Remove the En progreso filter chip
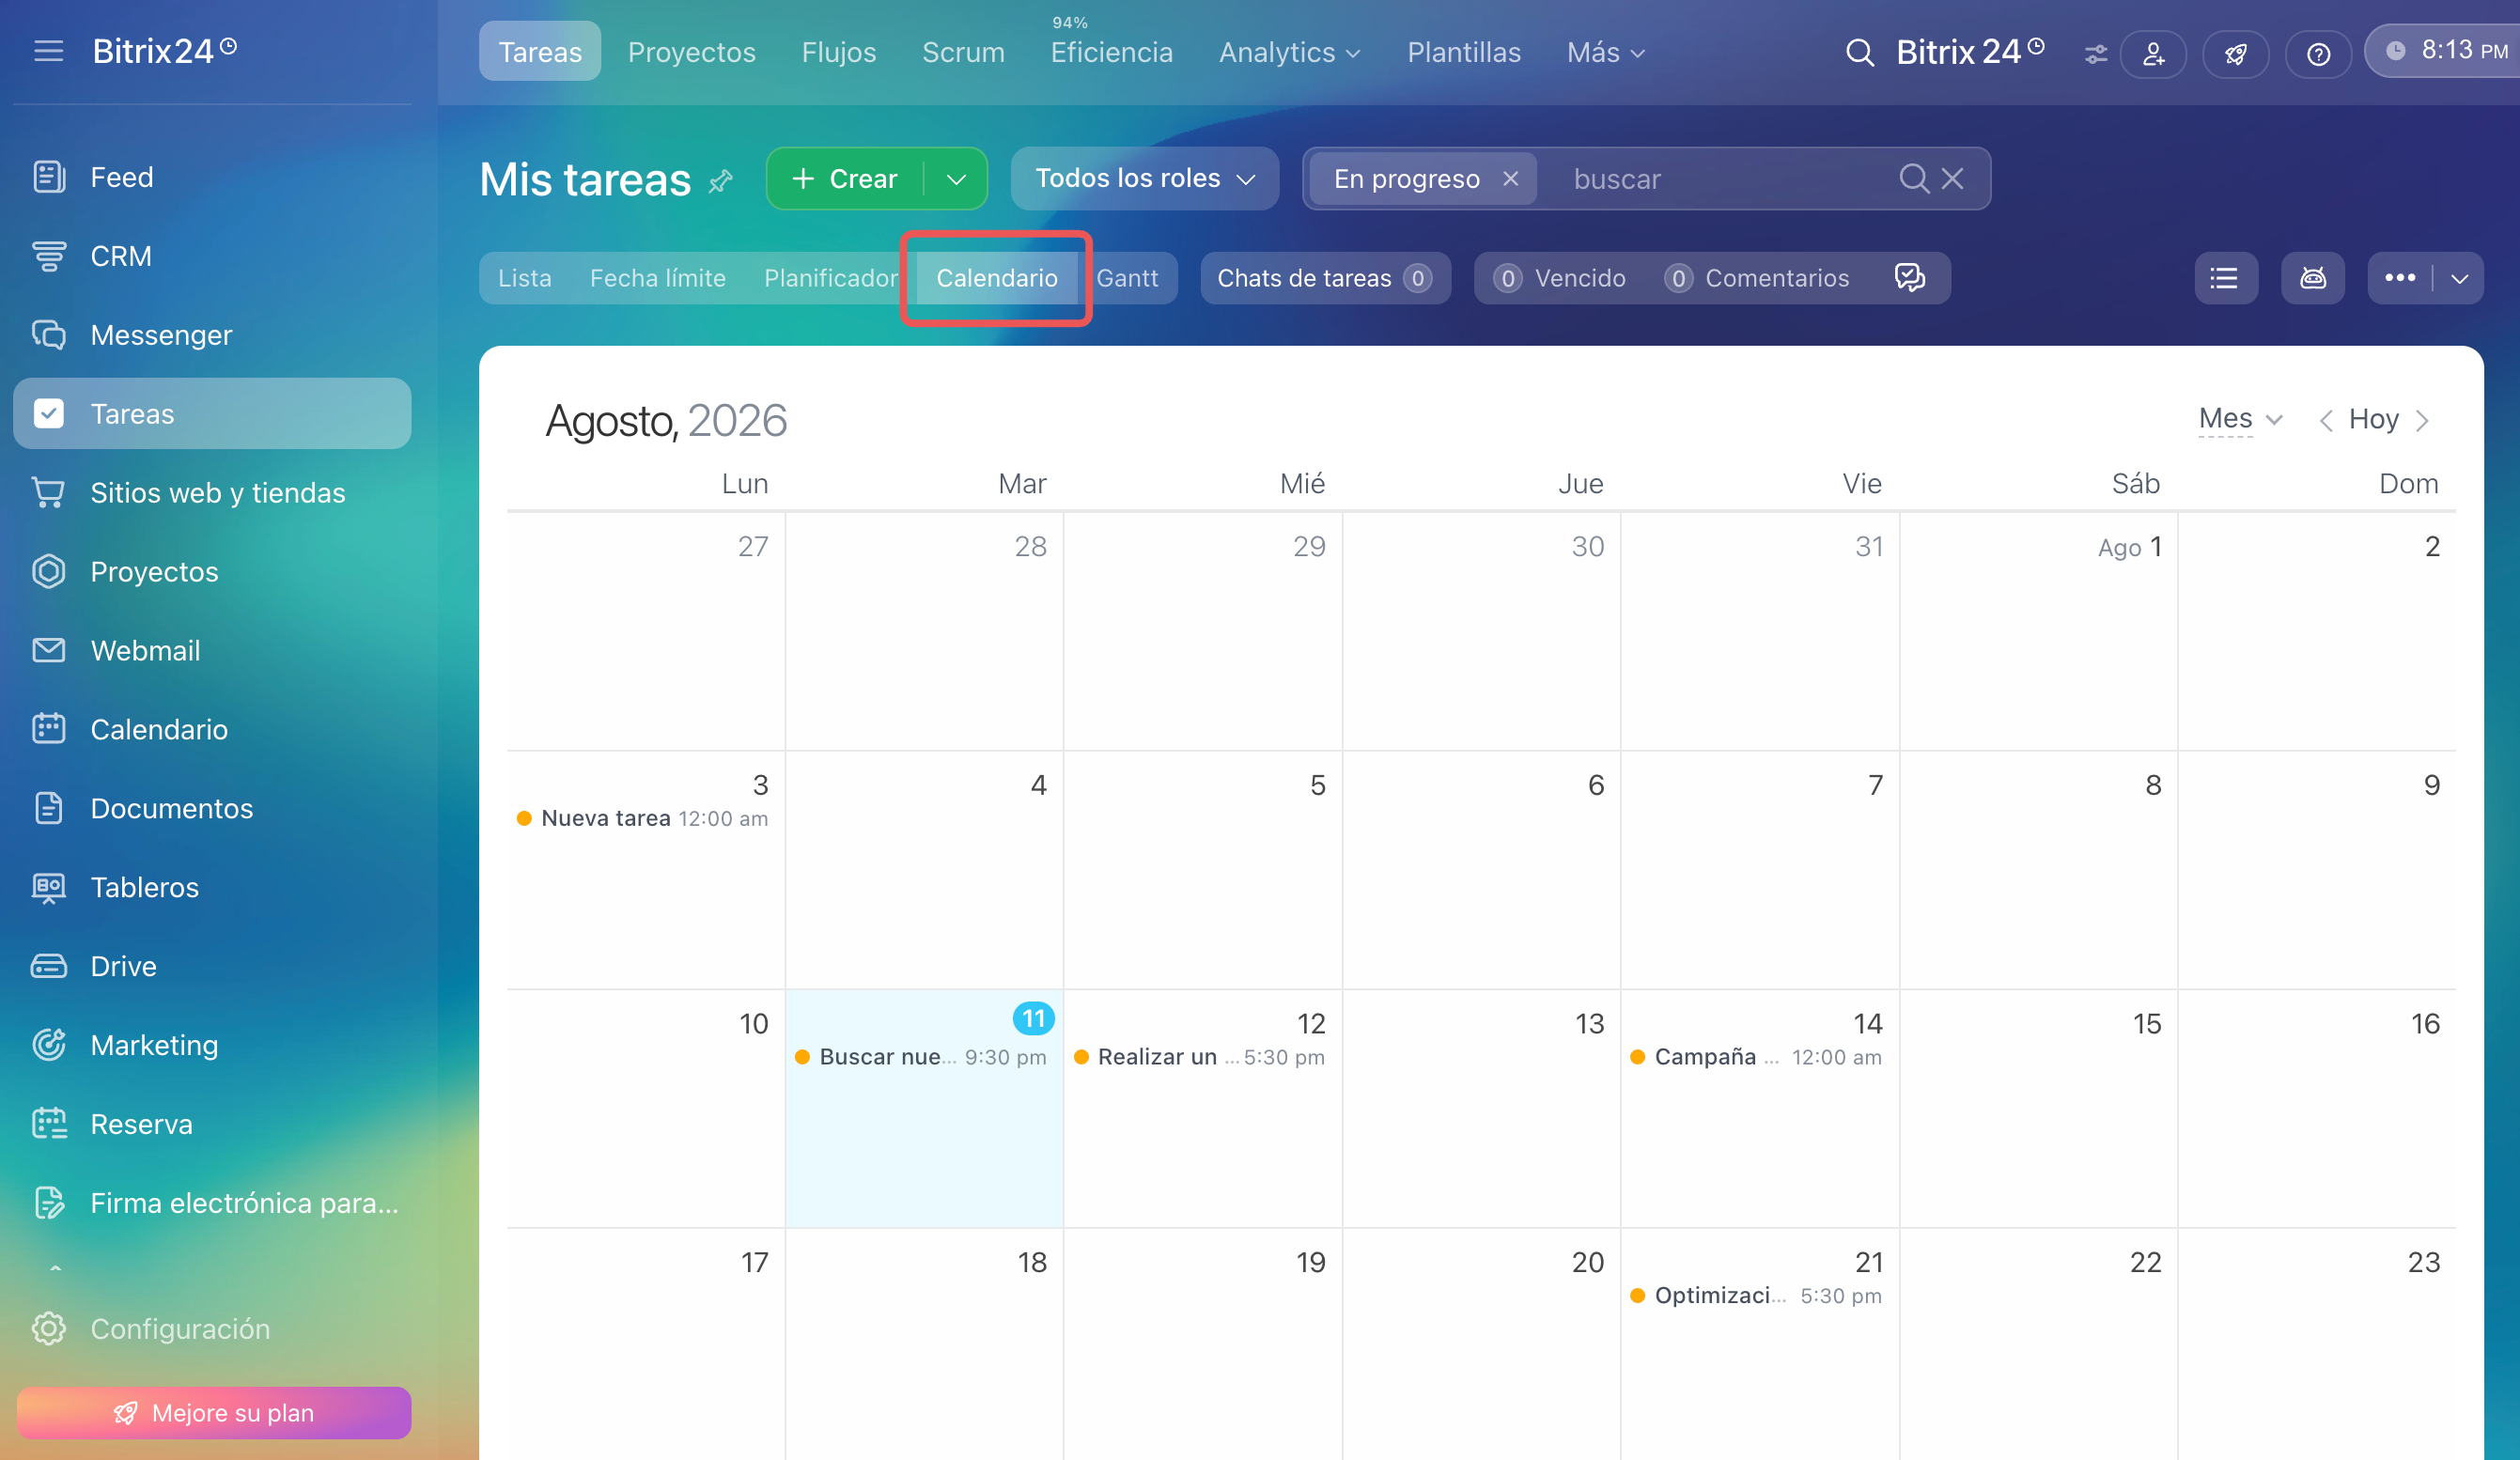The height and width of the screenshot is (1460, 2520). click(x=1510, y=179)
